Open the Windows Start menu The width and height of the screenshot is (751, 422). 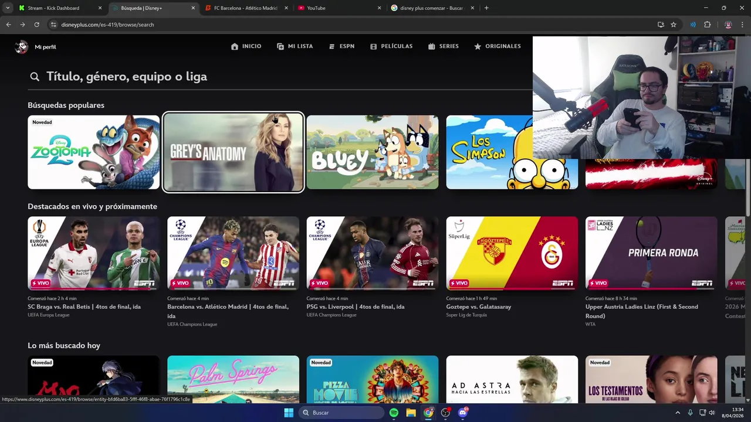(x=289, y=413)
